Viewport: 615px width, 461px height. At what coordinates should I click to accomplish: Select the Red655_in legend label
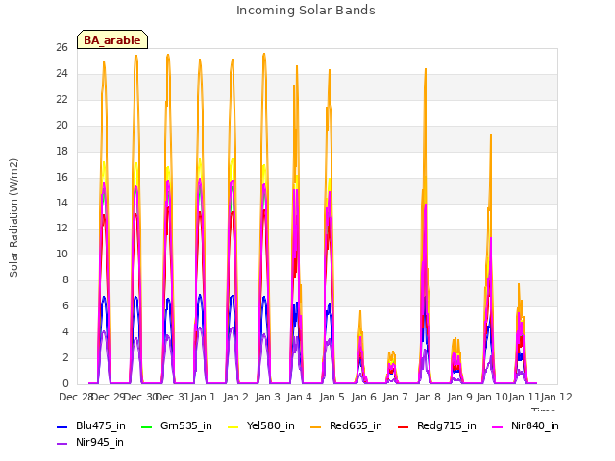(x=356, y=426)
